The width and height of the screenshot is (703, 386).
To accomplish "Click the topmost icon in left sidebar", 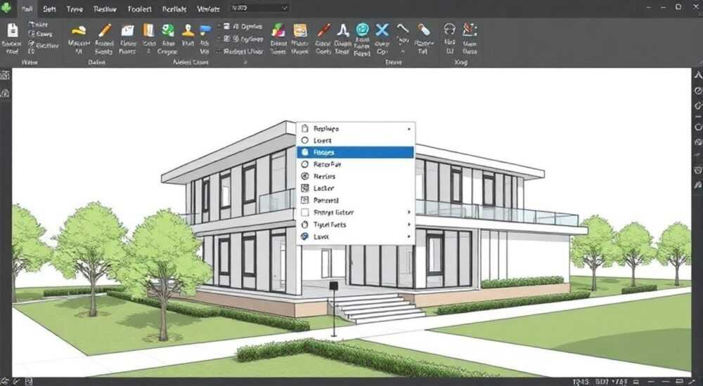I will click(5, 75).
